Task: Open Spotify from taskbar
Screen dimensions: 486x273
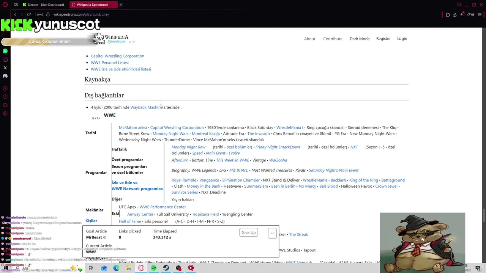Action: pos(153,268)
